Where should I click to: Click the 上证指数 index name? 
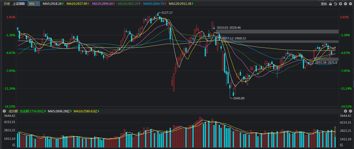[19, 4]
